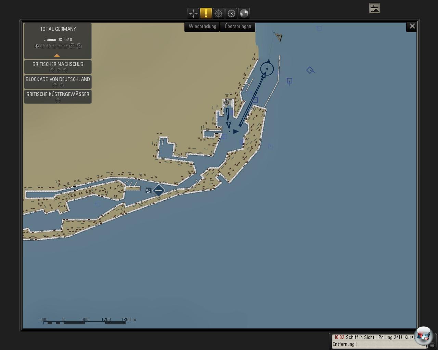438x350 pixels.
Task: Select Britische Küstengewässer mission entry
Action: pyautogui.click(x=58, y=97)
